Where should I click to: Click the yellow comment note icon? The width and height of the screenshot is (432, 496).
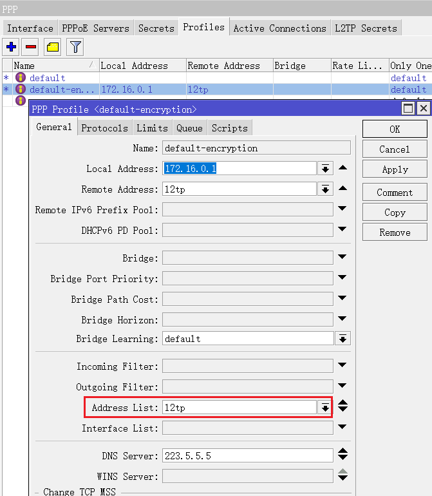point(52,47)
